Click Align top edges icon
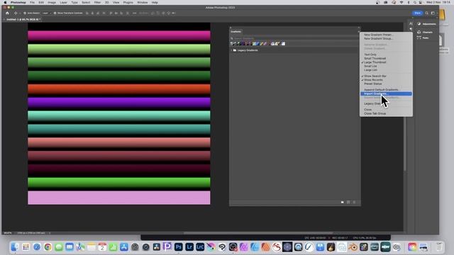Screen dimensions: 454x255 pyautogui.click(x=111, y=13)
